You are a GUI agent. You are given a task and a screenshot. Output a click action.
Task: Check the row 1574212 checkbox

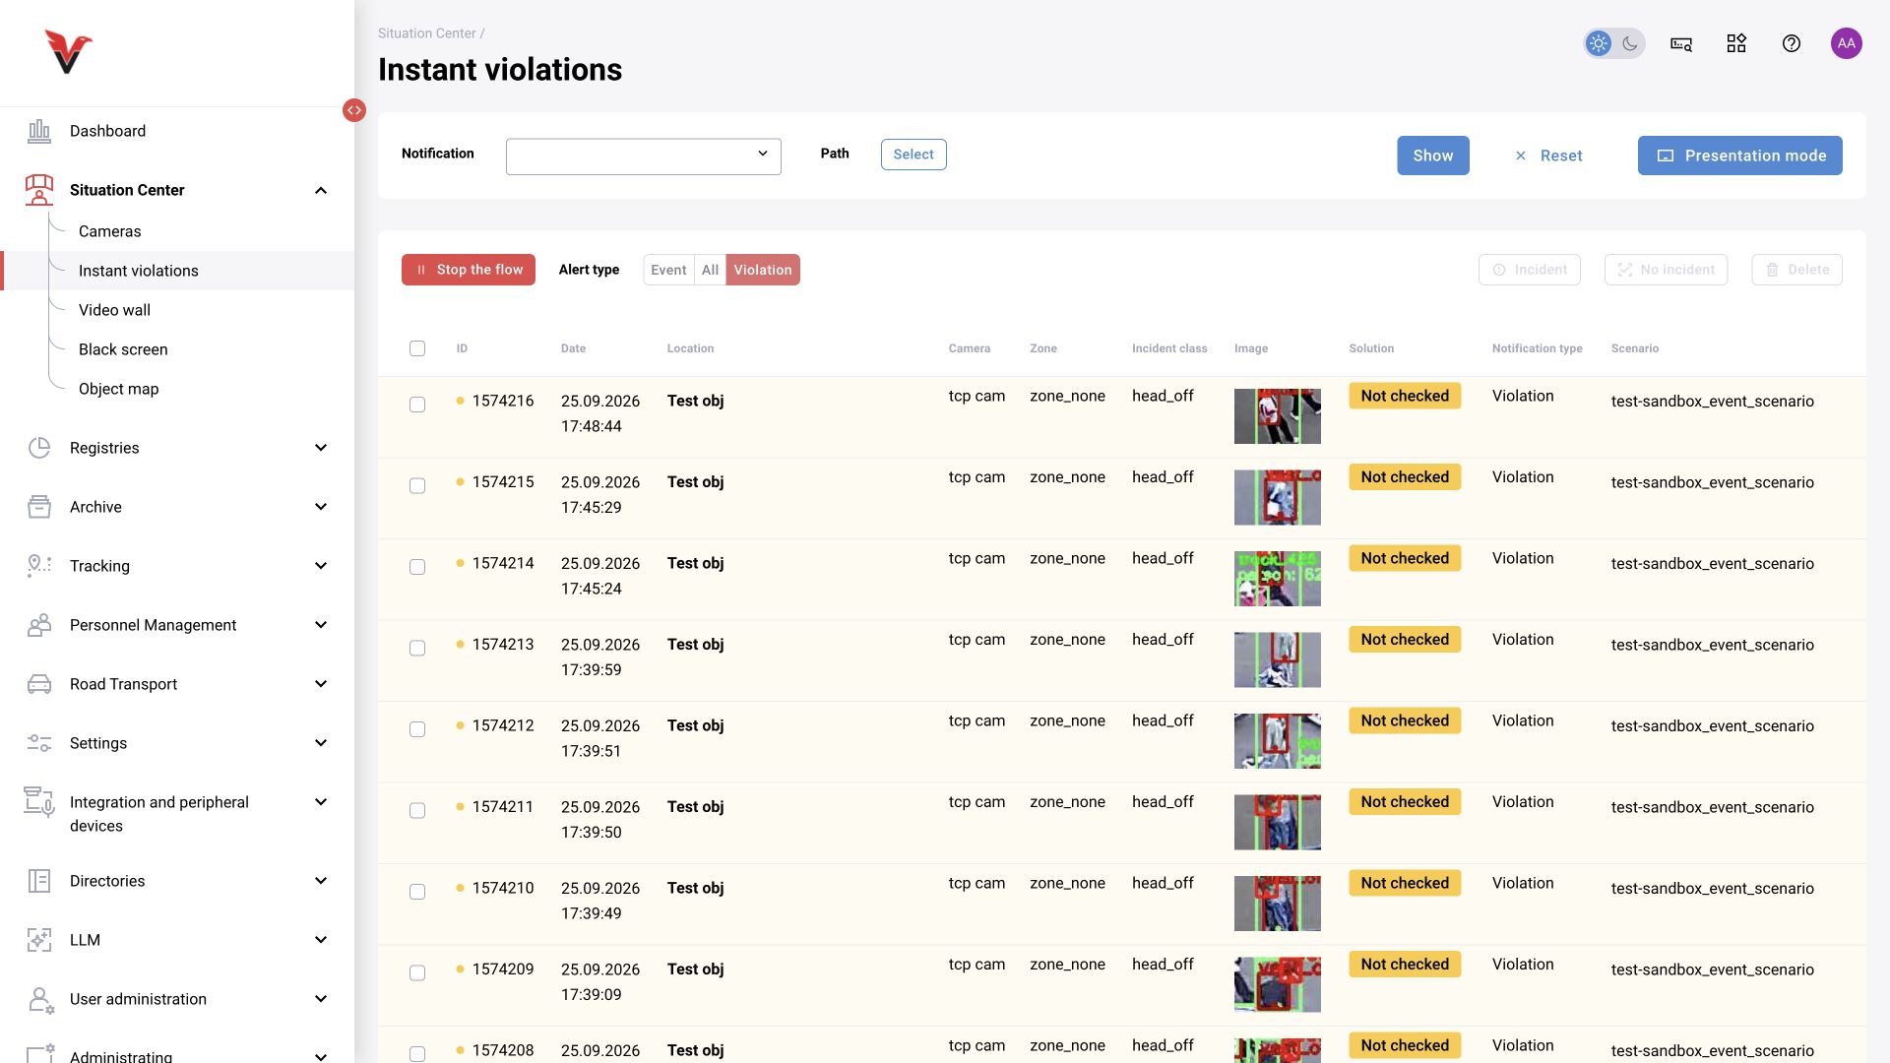tap(417, 729)
